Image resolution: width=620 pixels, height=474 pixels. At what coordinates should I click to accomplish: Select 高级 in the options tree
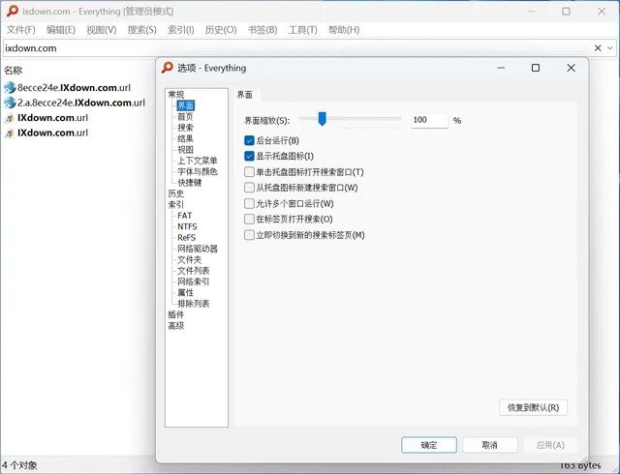[x=176, y=326]
